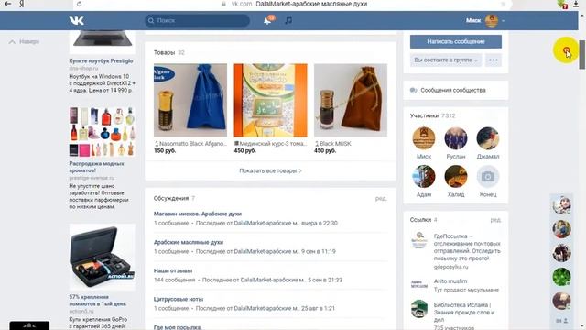Click the page vertical scrollbar thumb
This screenshot has width=586, height=330.
[582, 55]
